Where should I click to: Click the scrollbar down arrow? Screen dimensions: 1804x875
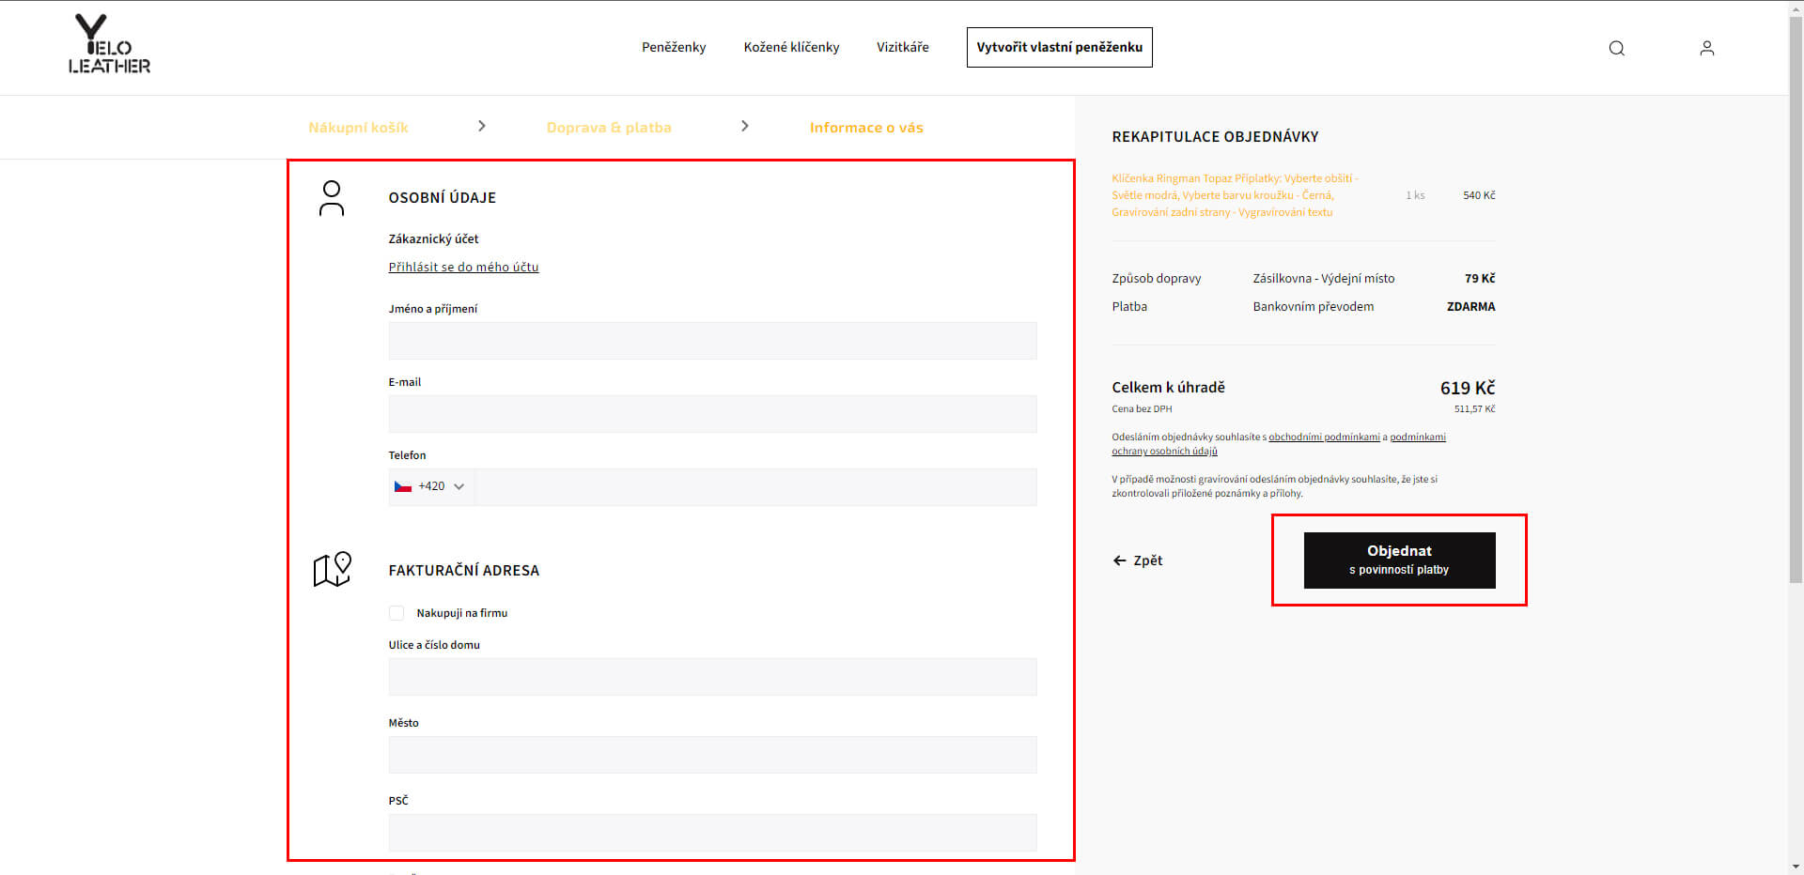tap(1796, 867)
